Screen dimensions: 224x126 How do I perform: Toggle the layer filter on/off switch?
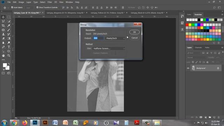[x=223, y=52]
